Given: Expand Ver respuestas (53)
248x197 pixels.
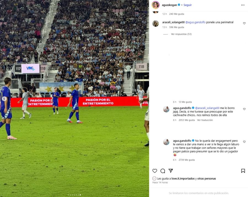Looking at the screenshot, I should (x=181, y=34).
